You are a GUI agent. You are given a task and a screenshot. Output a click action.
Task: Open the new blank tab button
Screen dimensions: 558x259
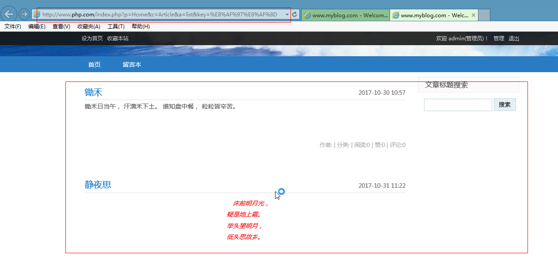click(x=484, y=15)
